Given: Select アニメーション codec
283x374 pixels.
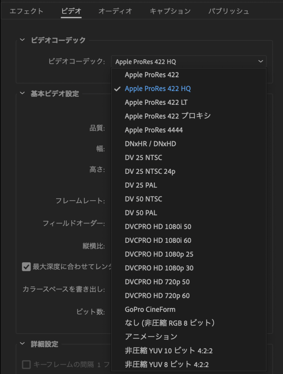Looking at the screenshot, I should (x=189, y=337).
